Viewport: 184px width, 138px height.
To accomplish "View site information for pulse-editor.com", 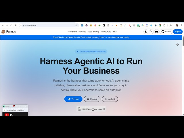I will 21,26.
